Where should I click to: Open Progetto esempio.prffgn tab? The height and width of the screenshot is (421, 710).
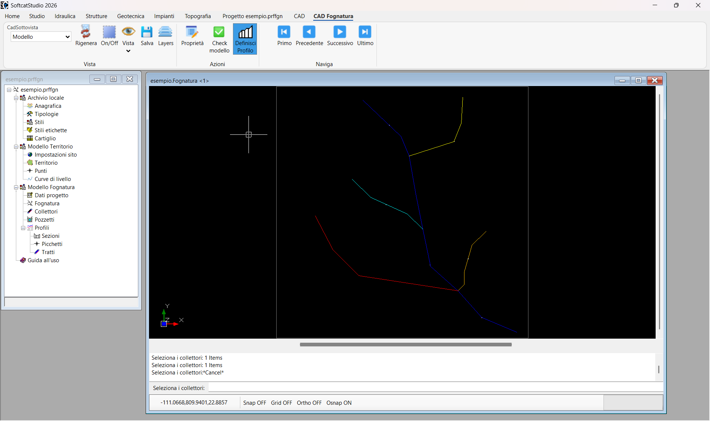pos(253,16)
